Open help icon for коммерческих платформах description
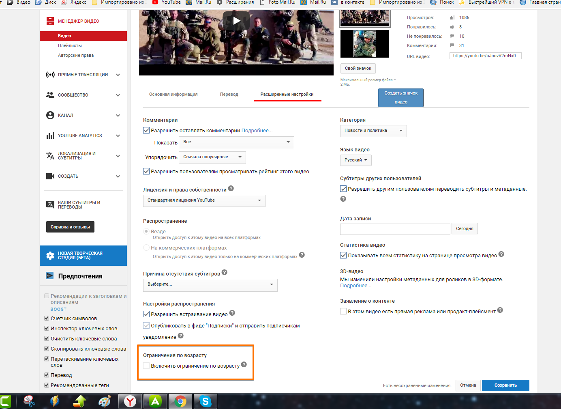This screenshot has height=409, width=561. [302, 255]
